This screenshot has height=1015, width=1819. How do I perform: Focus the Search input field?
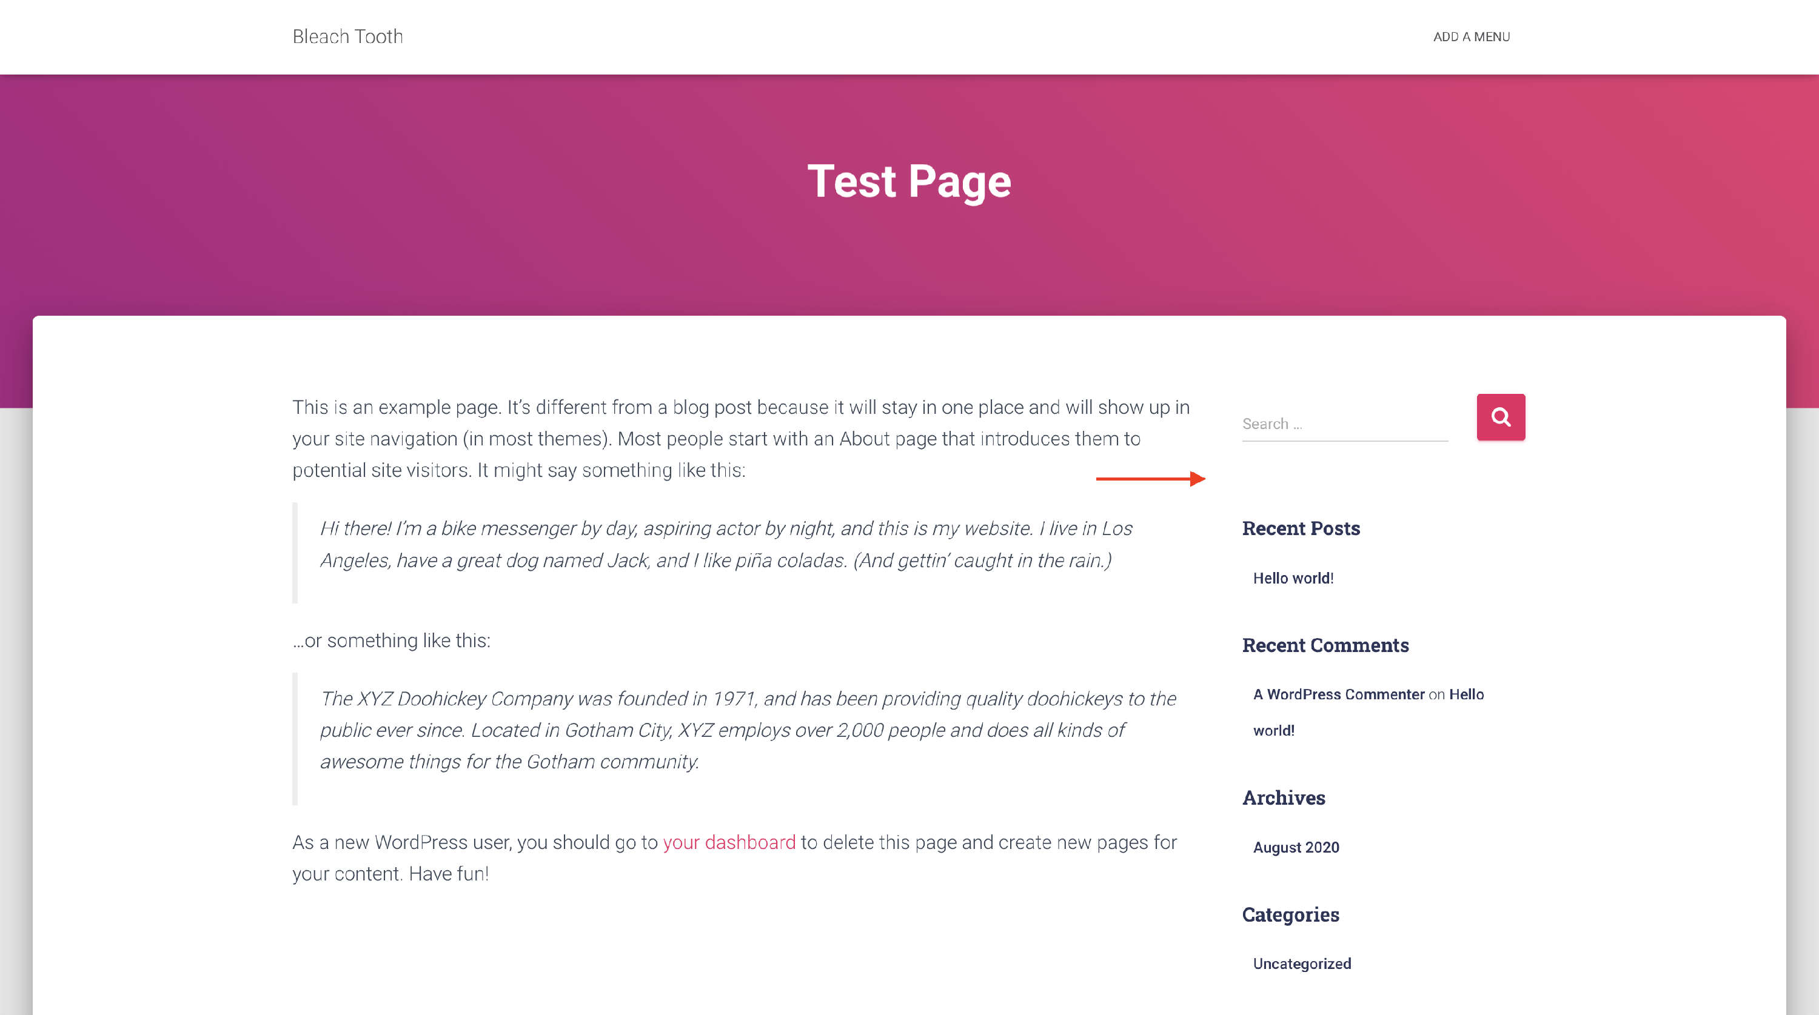[x=1344, y=424]
